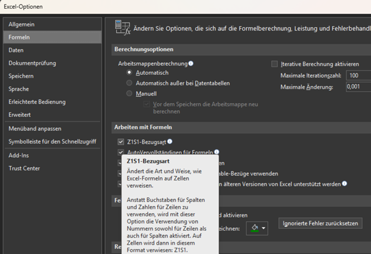Open the Add-Ins category
The width and height of the screenshot is (371, 254).
click(x=53, y=155)
